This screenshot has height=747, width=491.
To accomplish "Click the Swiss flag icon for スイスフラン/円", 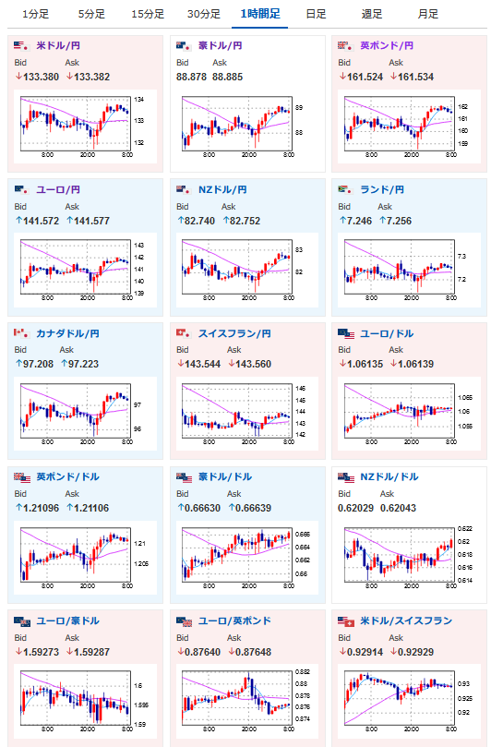I will 184,333.
